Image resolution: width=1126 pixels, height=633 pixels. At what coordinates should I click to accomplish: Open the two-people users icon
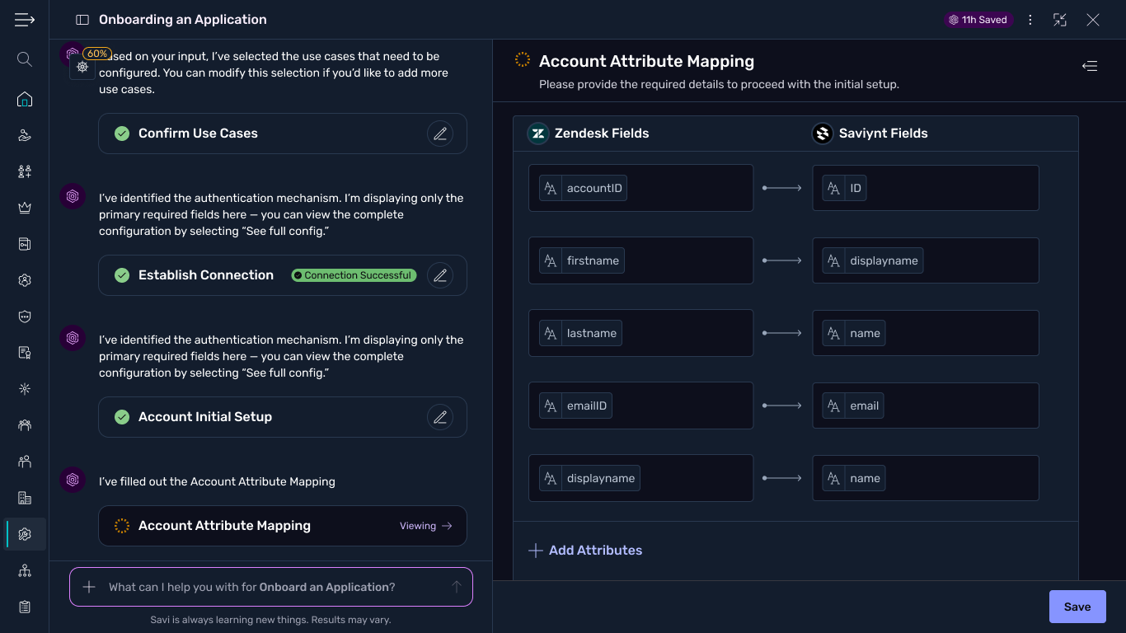(25, 462)
